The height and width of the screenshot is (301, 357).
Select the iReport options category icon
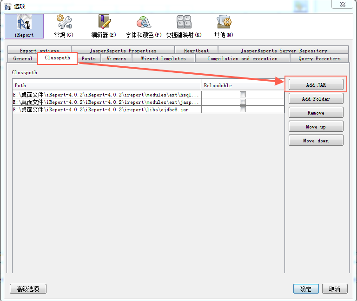[x=24, y=26]
